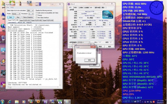Image resolution: width=168 pixels, height=104 pixels.
Task: Click the Take a Snapshot button
Action: coord(28,17)
